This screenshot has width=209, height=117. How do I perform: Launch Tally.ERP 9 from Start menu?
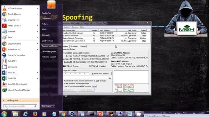click(x=20, y=61)
